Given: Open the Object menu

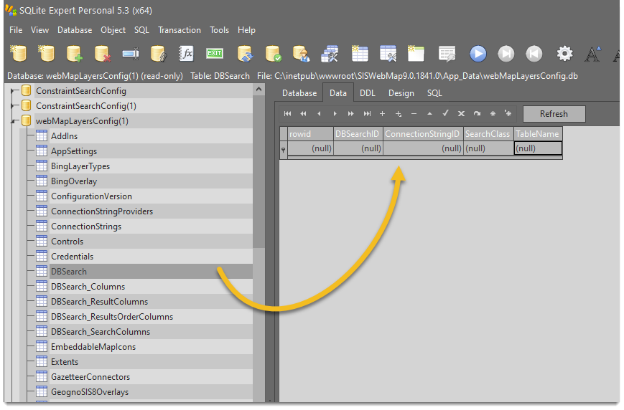Looking at the screenshot, I should (113, 30).
